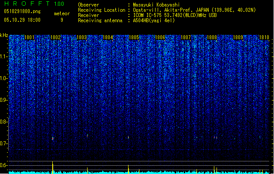Click the date stamp 05.10.29 18:00
The height and width of the screenshot is (174, 274).
(22, 20)
